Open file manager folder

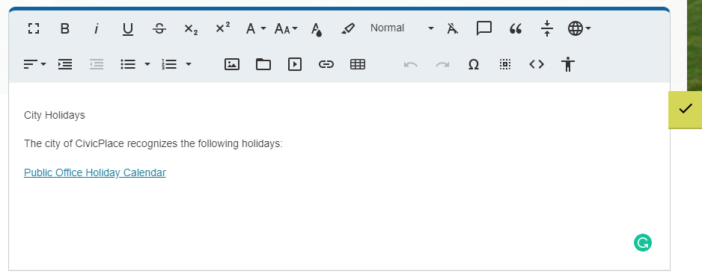[263, 64]
